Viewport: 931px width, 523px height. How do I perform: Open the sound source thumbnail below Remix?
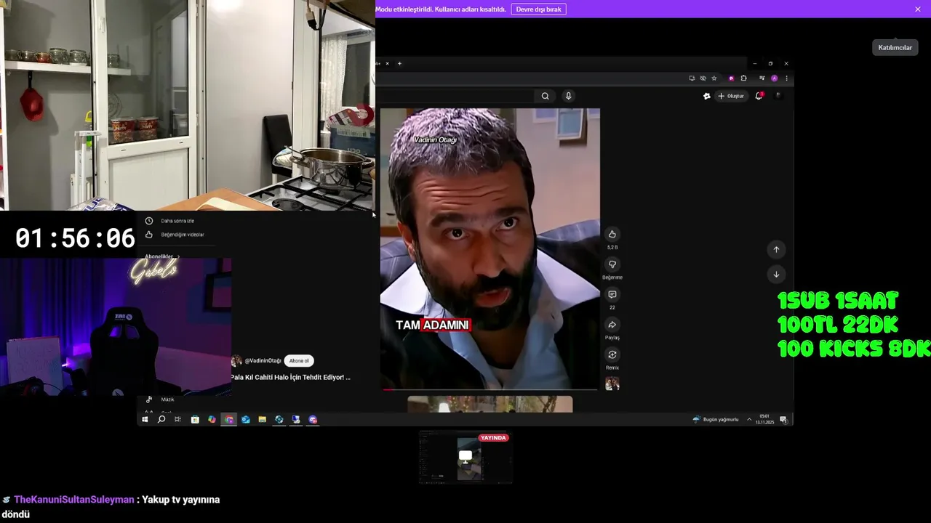click(x=612, y=384)
